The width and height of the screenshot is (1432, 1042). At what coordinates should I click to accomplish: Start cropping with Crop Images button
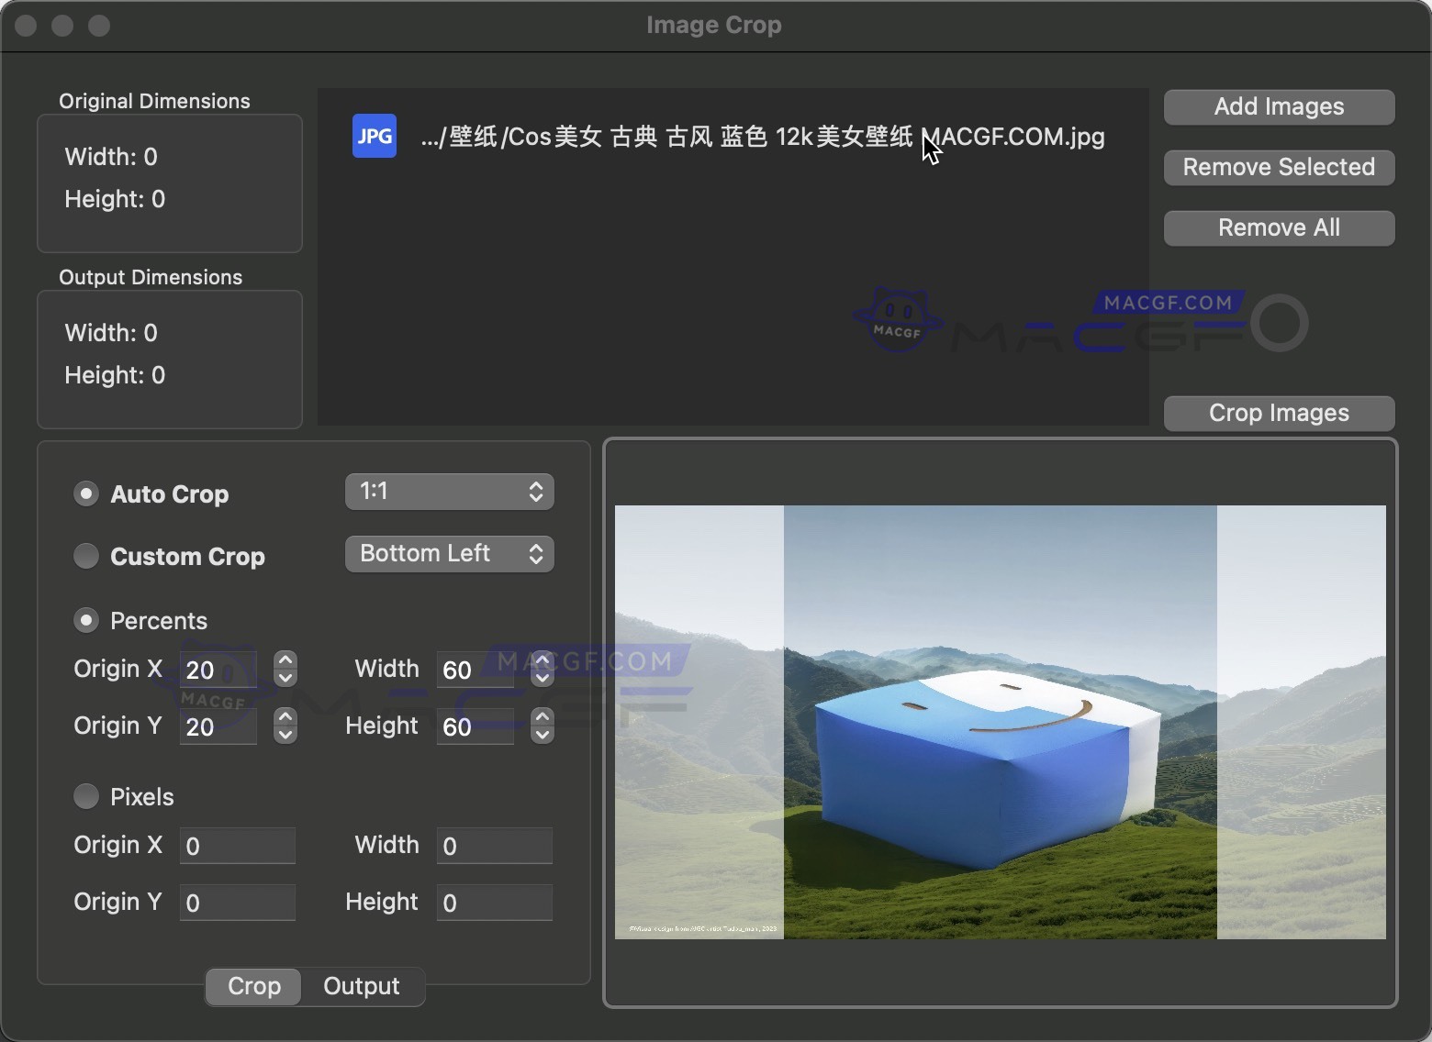[x=1278, y=413]
